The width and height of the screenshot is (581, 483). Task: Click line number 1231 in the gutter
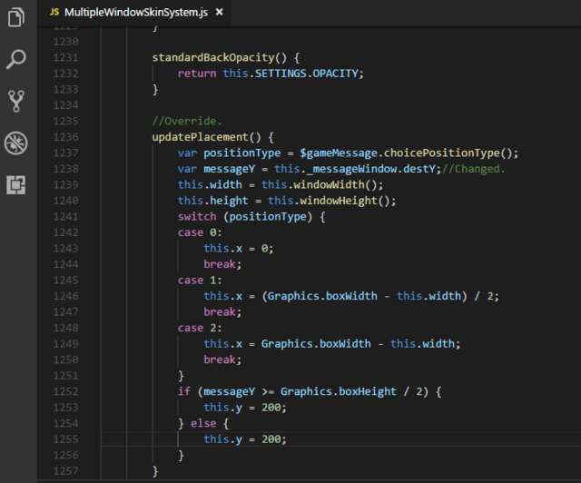click(x=65, y=58)
